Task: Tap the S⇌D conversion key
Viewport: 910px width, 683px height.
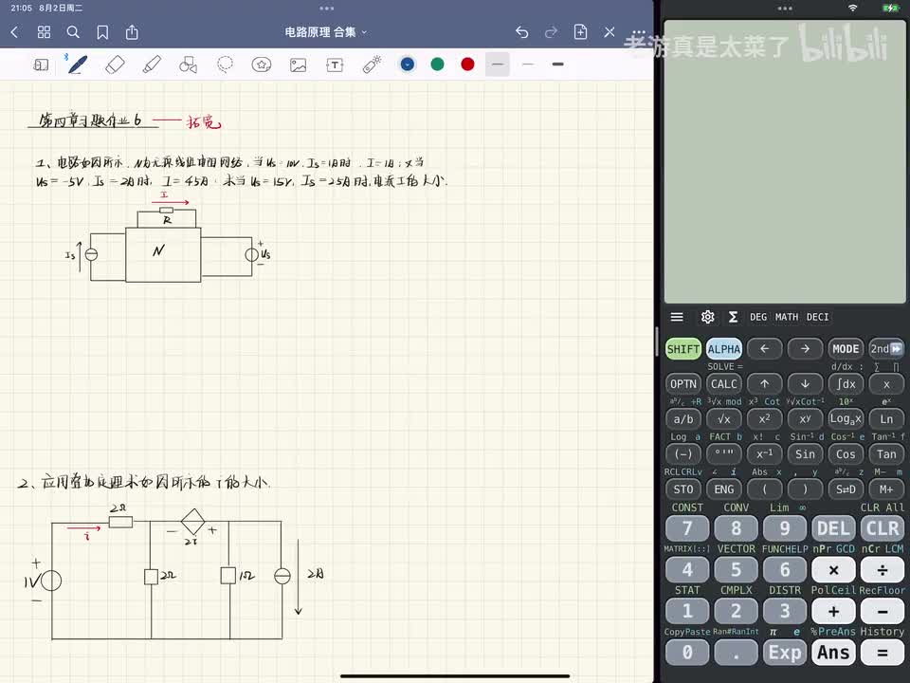Action: coord(846,489)
